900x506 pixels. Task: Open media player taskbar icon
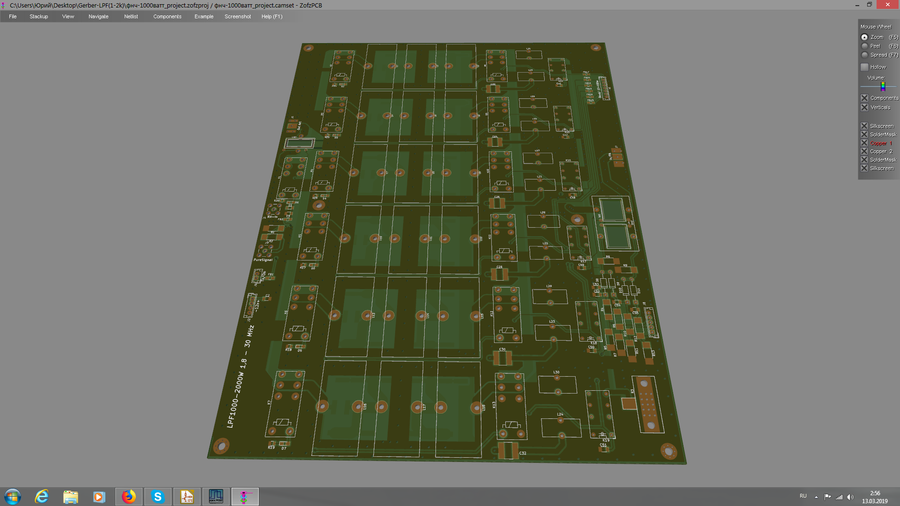point(99,497)
